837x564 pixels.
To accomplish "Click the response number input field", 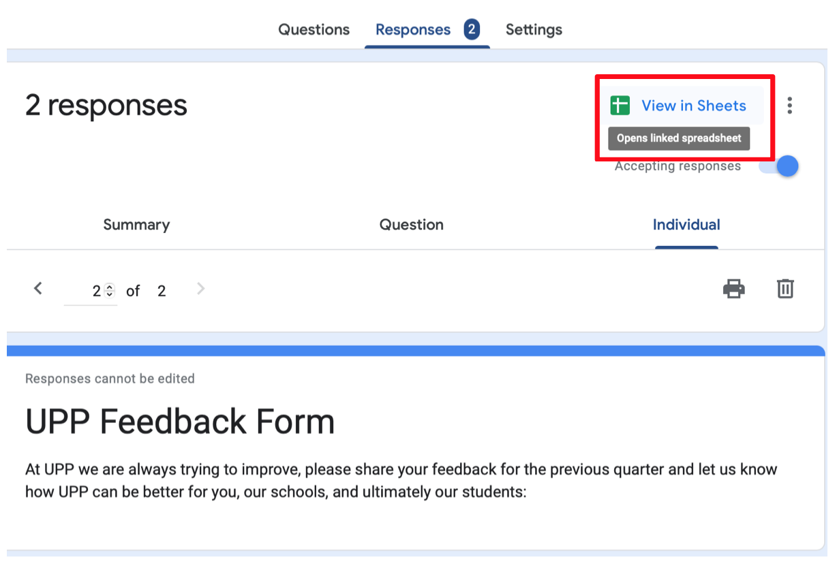I will click(91, 291).
